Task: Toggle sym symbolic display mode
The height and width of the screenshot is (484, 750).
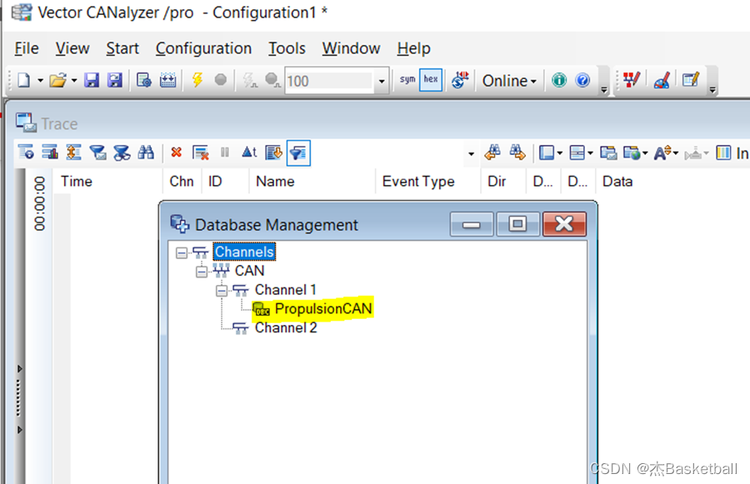Action: pos(407,80)
